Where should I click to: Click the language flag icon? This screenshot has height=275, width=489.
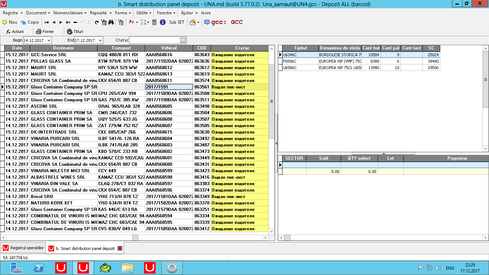click(x=131, y=22)
